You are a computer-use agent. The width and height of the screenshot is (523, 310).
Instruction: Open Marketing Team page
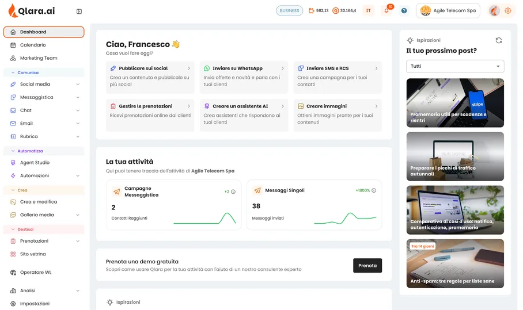click(x=44, y=58)
